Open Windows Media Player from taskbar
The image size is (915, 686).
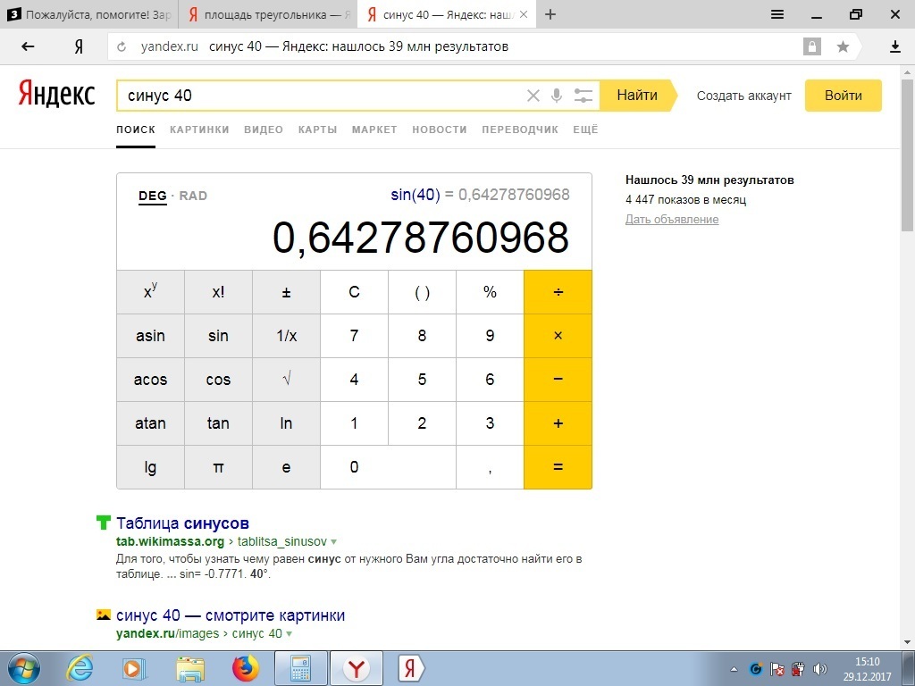(x=134, y=668)
